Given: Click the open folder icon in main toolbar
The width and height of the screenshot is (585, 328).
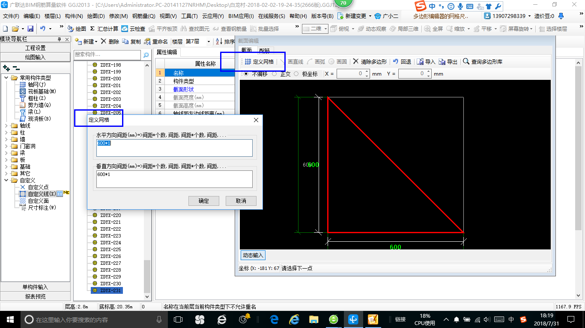Looking at the screenshot, I should 15,29.
